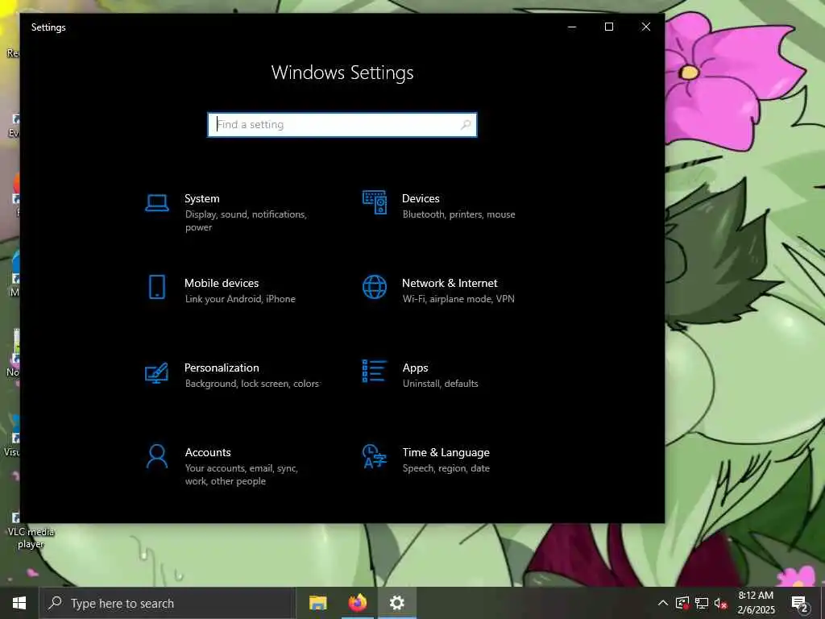Open the notification center icon
This screenshot has height=619, width=825.
click(800, 603)
